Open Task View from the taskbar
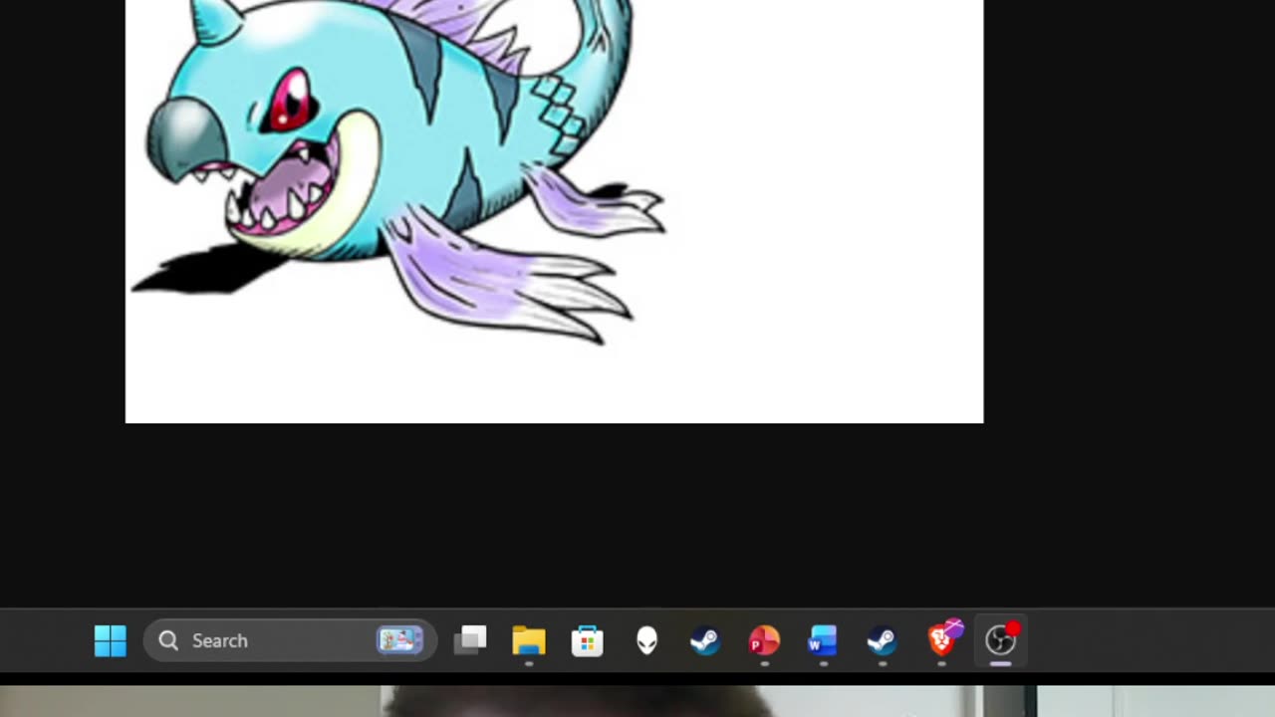1275x717 pixels. (470, 640)
